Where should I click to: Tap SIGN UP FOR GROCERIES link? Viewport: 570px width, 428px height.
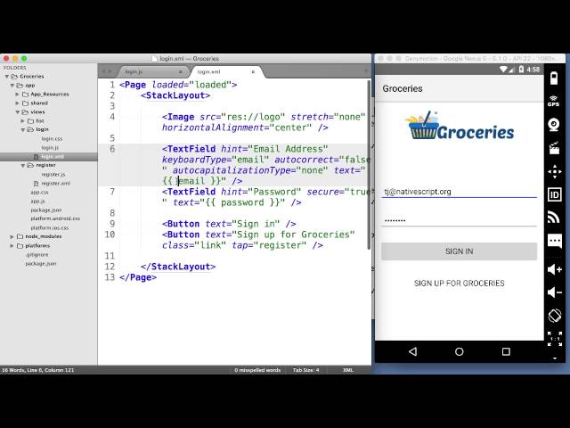[x=460, y=284]
